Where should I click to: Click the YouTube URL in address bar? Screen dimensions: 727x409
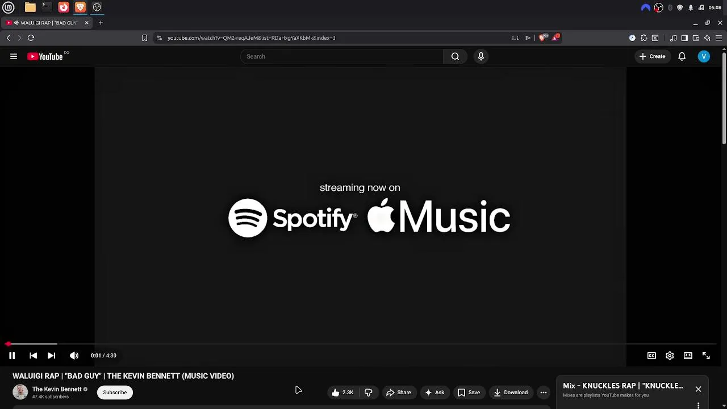coord(251,38)
